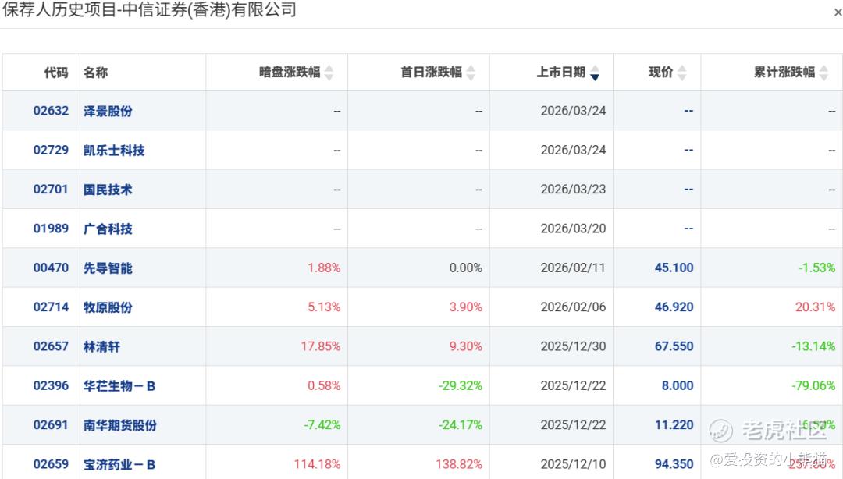843x479 pixels.
Task: Select listing date 2025/12/10
Action: pyautogui.click(x=573, y=464)
